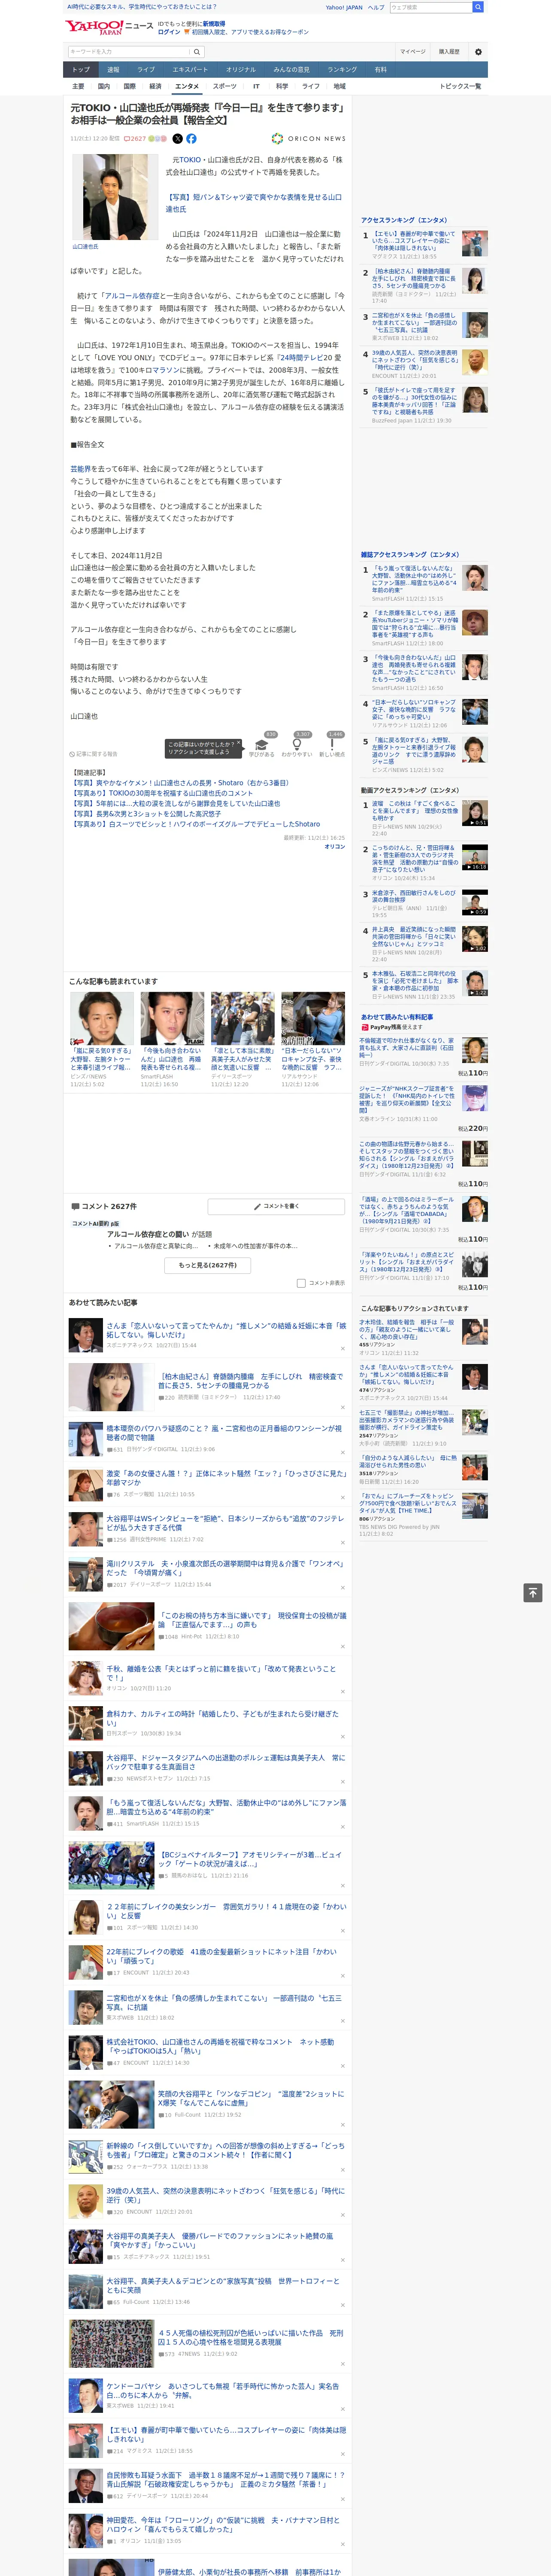Click the 写真 短パン&Tシャツ姿 photo link
Screen dimensions: 551x2576
pyautogui.click(x=254, y=203)
